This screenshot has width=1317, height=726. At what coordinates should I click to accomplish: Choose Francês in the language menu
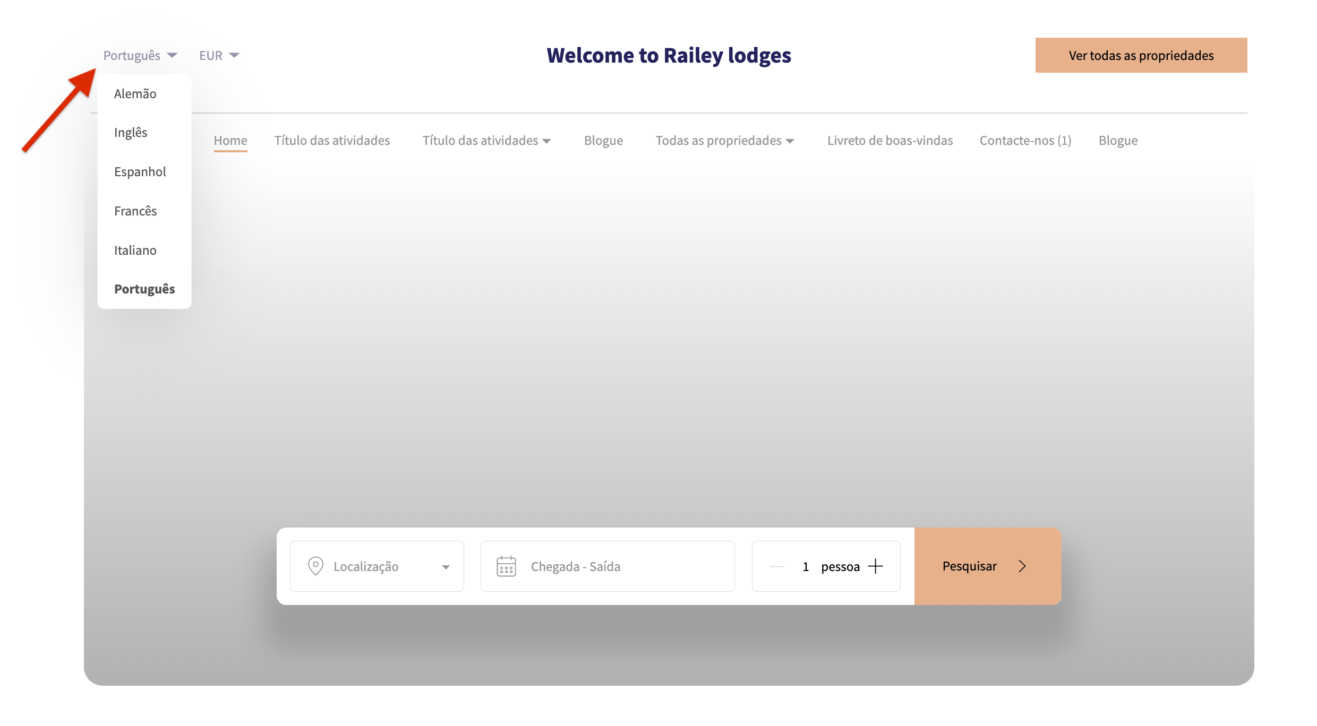pos(135,211)
